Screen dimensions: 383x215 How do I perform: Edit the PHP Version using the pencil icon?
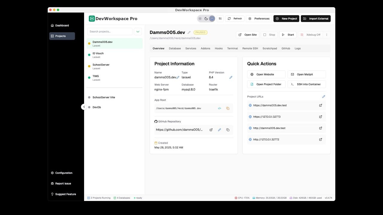231,77
